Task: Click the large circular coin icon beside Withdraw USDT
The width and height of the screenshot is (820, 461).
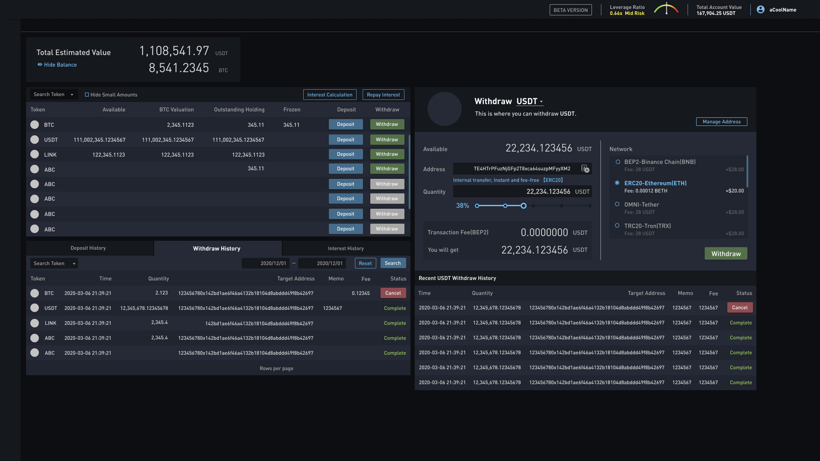Action: pyautogui.click(x=444, y=109)
